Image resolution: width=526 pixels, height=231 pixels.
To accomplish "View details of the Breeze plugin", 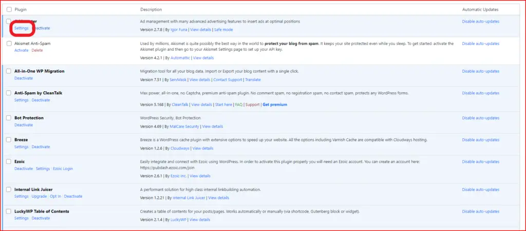I will pyautogui.click(x=203, y=149).
